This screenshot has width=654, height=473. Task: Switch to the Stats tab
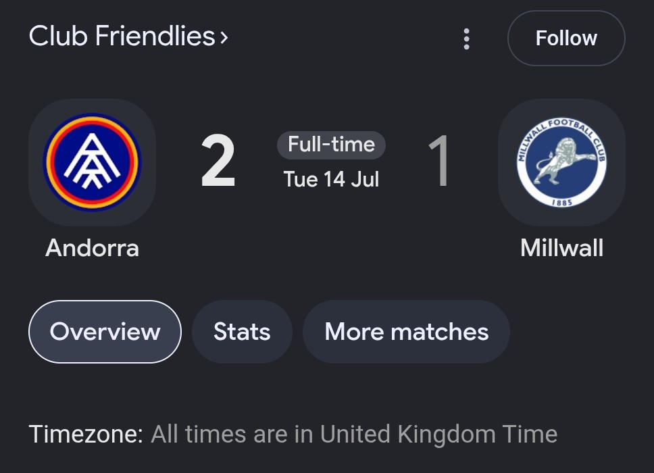[x=242, y=332]
